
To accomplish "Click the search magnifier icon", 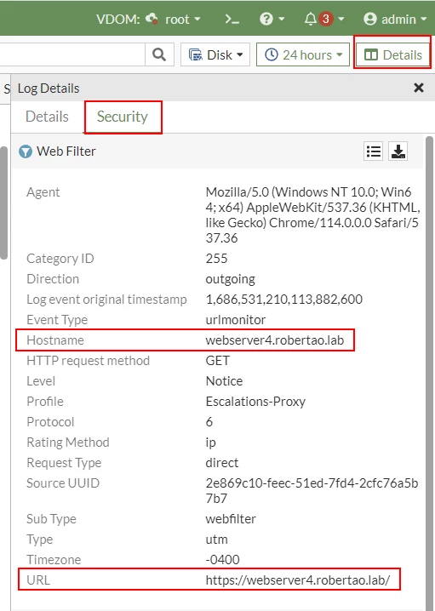I will (159, 54).
